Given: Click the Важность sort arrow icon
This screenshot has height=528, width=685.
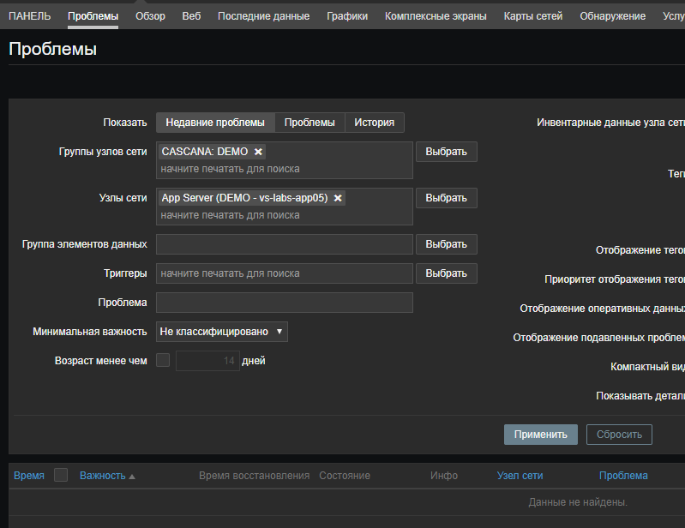Looking at the screenshot, I should coord(132,476).
